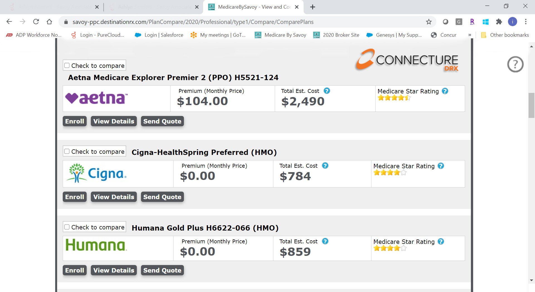Enroll in the Humana Gold Plus plan

coord(75,270)
